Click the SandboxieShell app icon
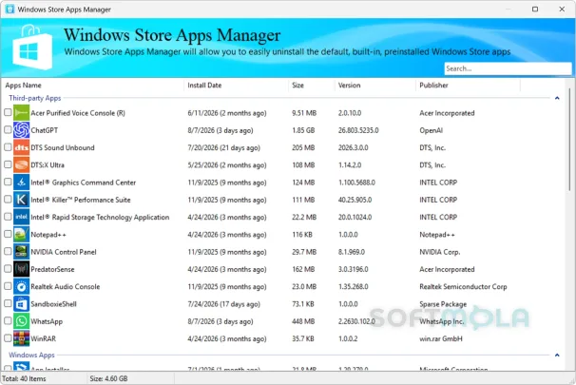Image resolution: width=576 pixels, height=385 pixels. coord(21,304)
